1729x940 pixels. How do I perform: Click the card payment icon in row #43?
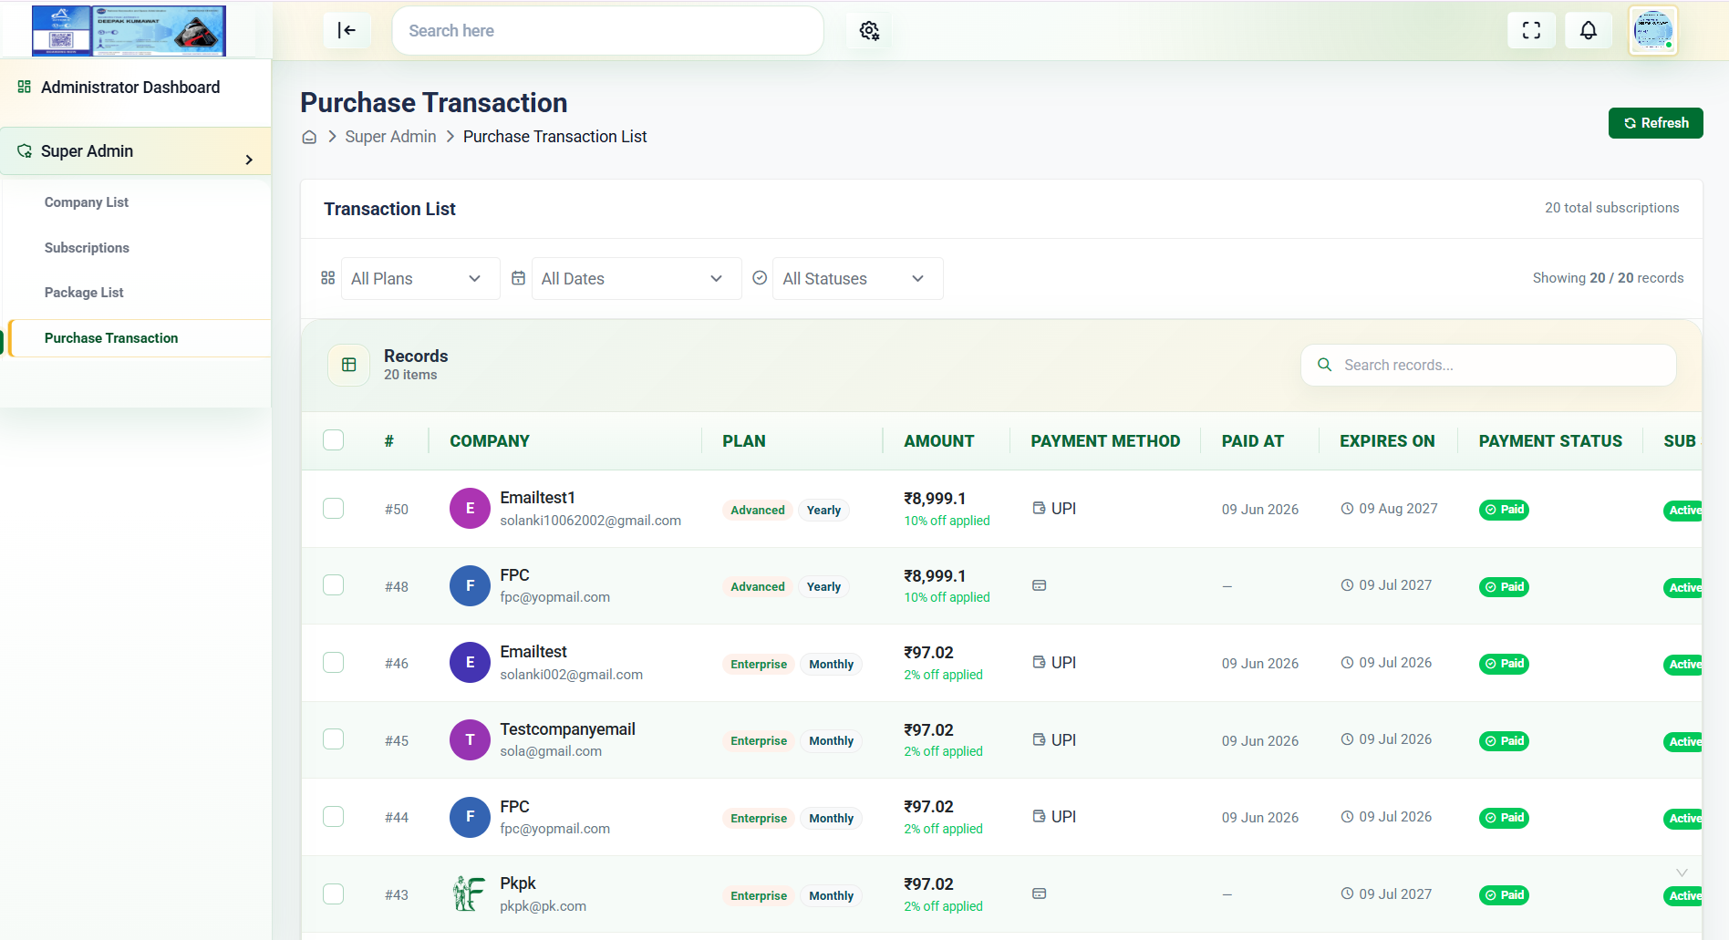1039,894
